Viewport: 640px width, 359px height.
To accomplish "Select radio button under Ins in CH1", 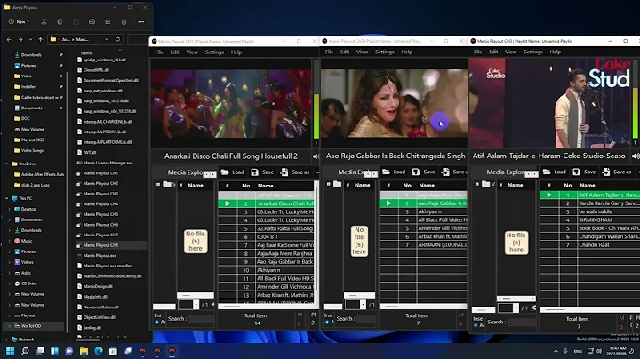I will [157, 323].
